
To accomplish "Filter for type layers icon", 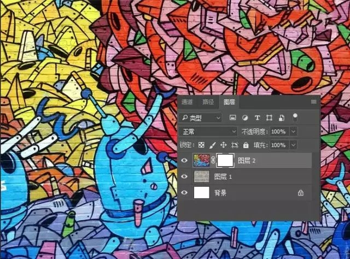I will pos(257,117).
